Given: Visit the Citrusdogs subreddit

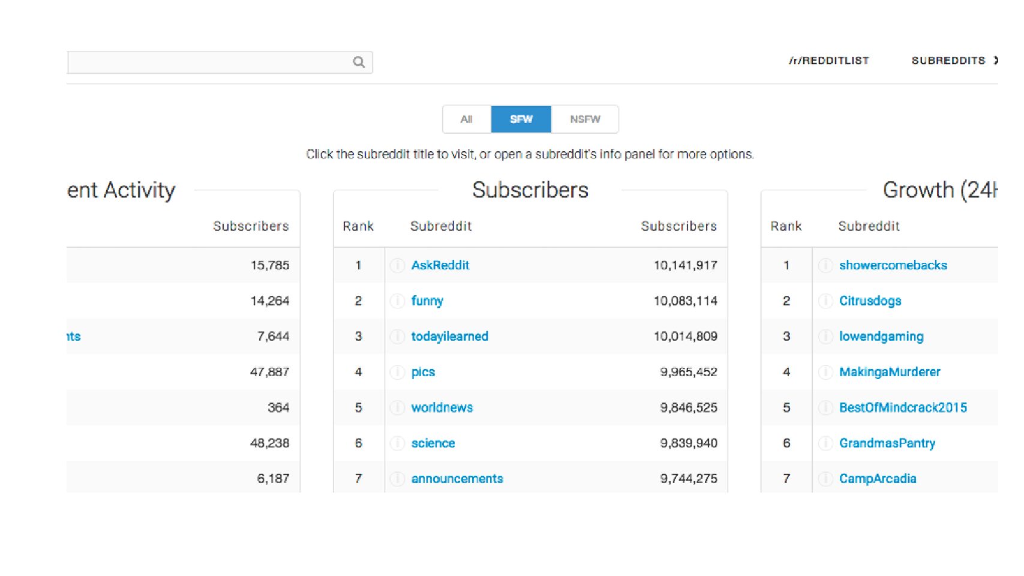Looking at the screenshot, I should [x=870, y=301].
